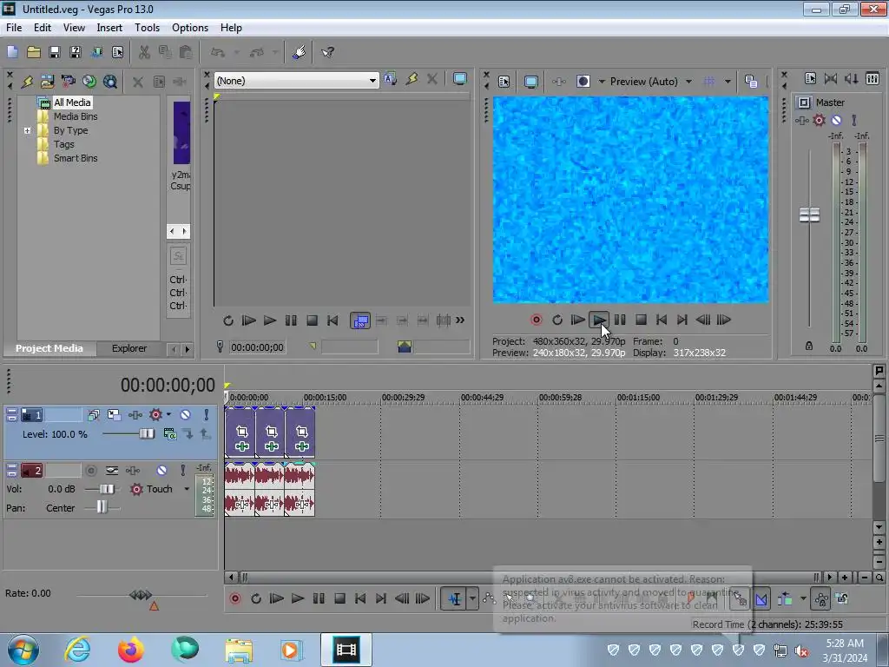Click Play From Start in timeline transport bar
This screenshot has height=667, width=889.
click(x=276, y=598)
